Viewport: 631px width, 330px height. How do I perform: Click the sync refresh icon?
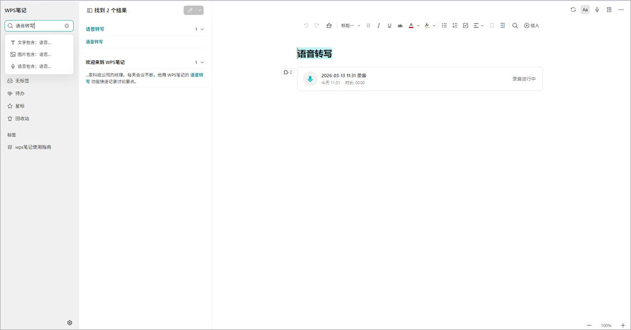click(x=573, y=10)
